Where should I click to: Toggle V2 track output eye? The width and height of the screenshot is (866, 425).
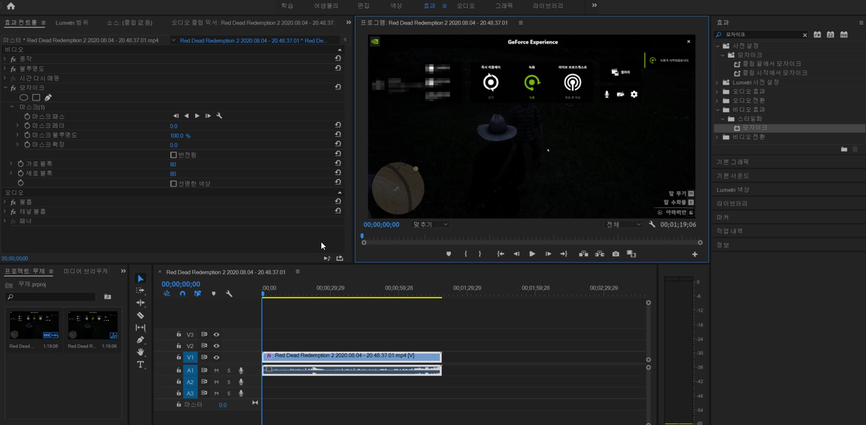point(216,346)
